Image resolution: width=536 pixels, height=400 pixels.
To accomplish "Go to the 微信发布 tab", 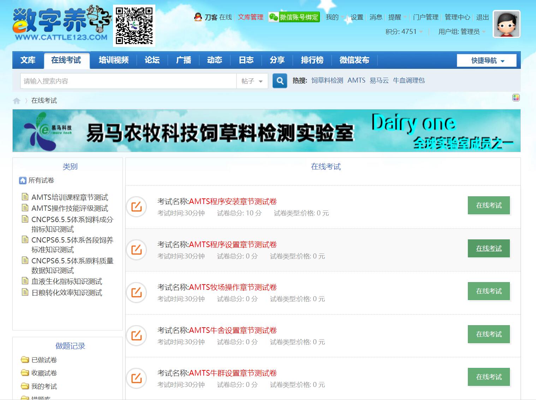I will (355, 60).
